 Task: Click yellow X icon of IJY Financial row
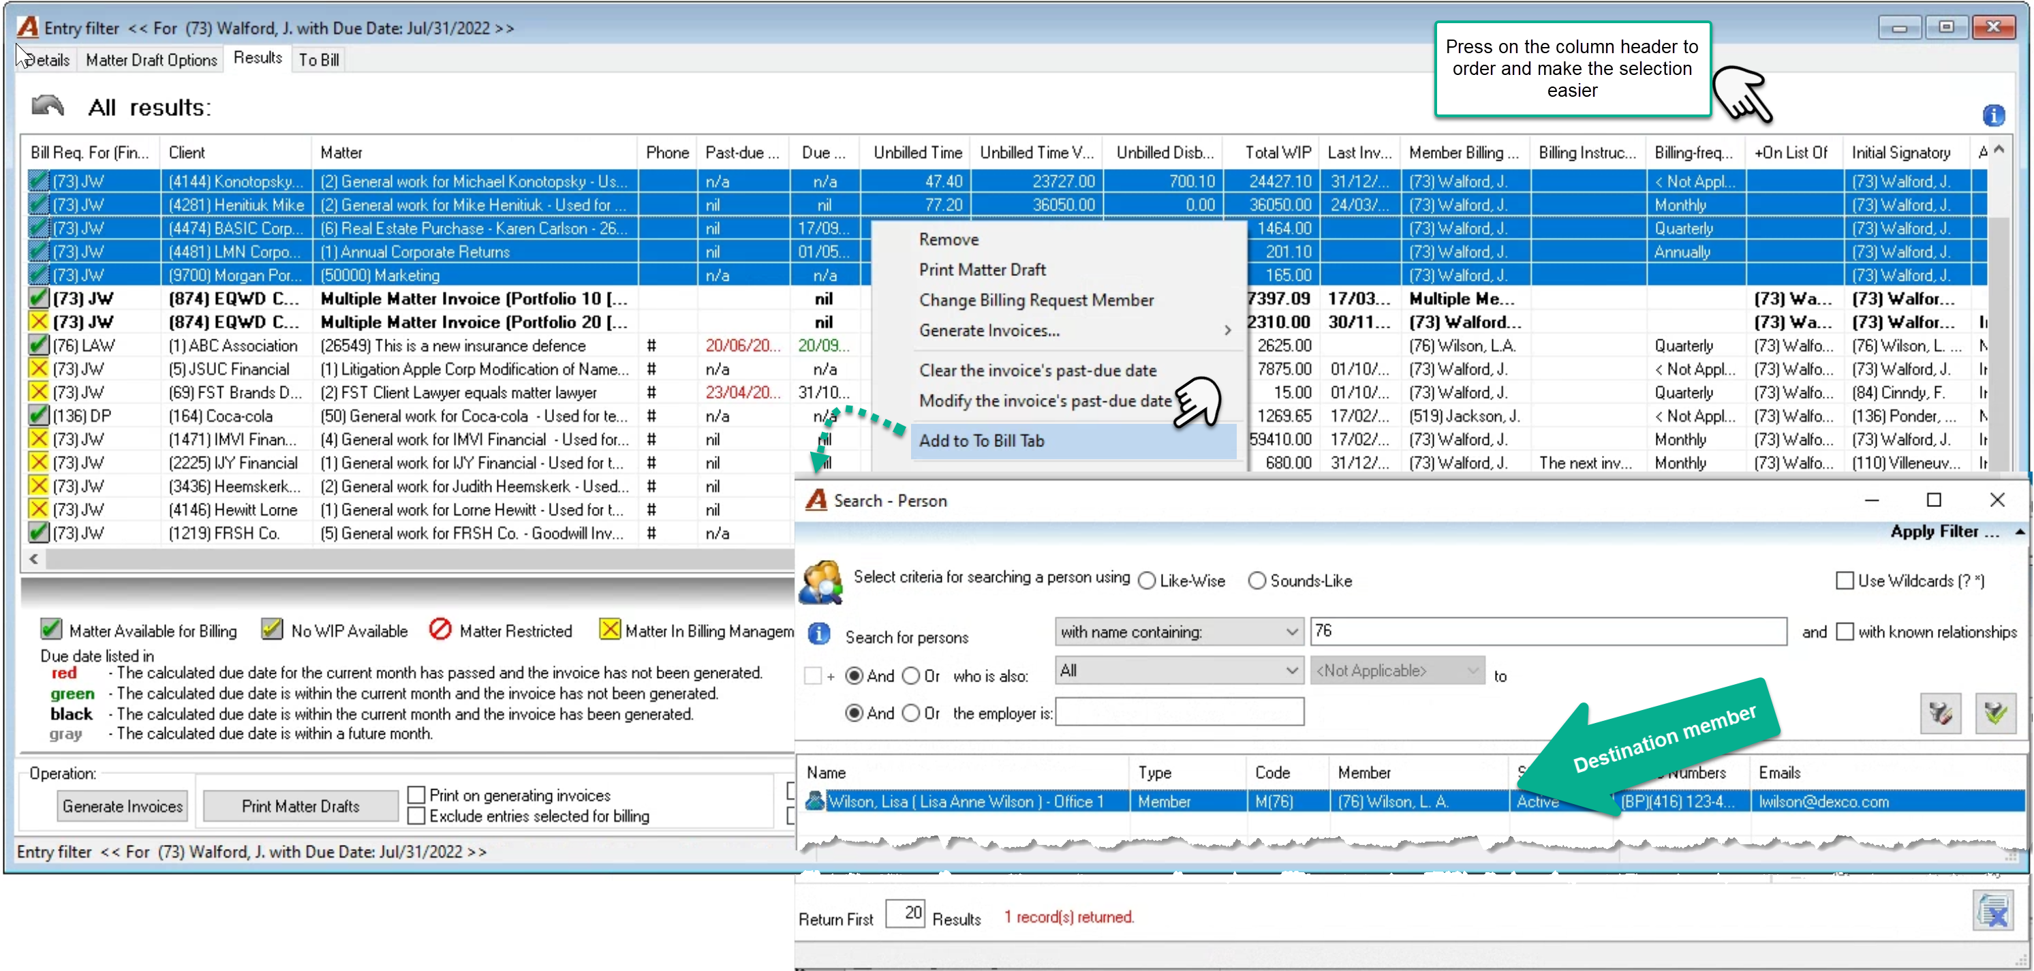coord(38,463)
